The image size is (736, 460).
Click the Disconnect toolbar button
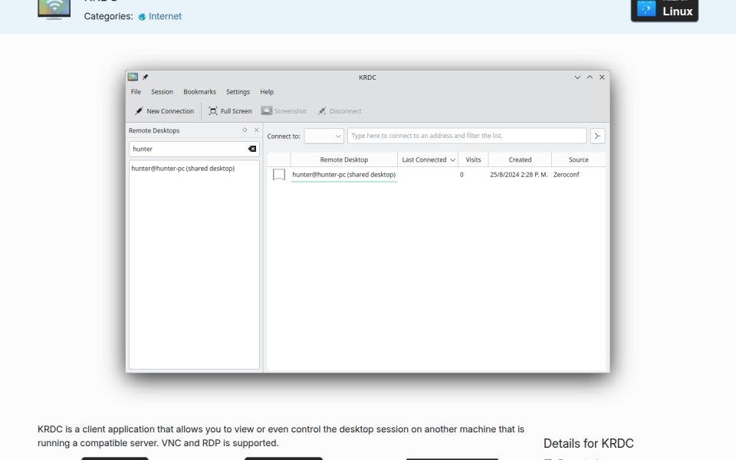coord(340,111)
